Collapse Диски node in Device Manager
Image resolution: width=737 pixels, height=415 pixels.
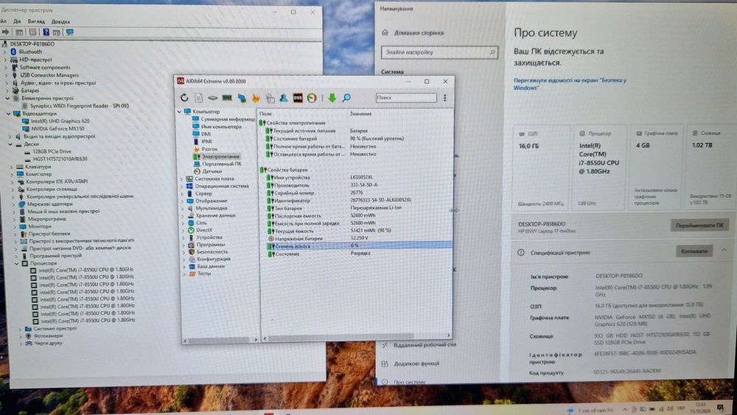[10, 144]
